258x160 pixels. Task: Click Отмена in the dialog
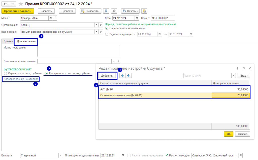click(x=242, y=134)
